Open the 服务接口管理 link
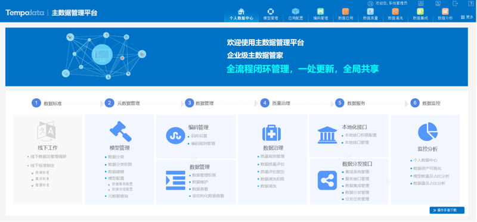The image size is (477, 222). tap(357, 179)
